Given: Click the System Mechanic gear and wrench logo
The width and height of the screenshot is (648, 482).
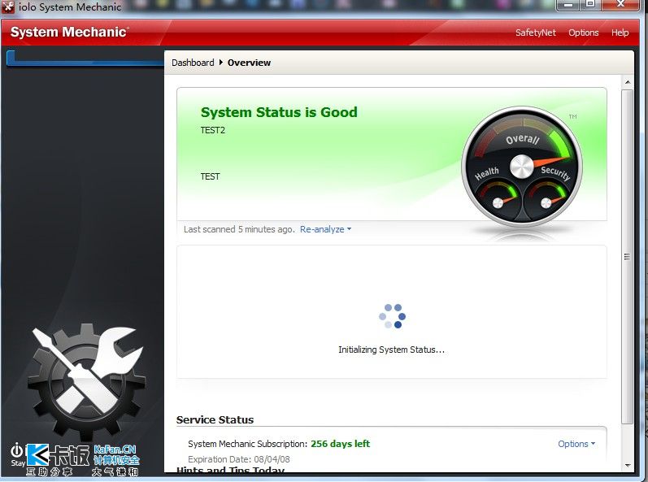Looking at the screenshot, I should (x=87, y=382).
